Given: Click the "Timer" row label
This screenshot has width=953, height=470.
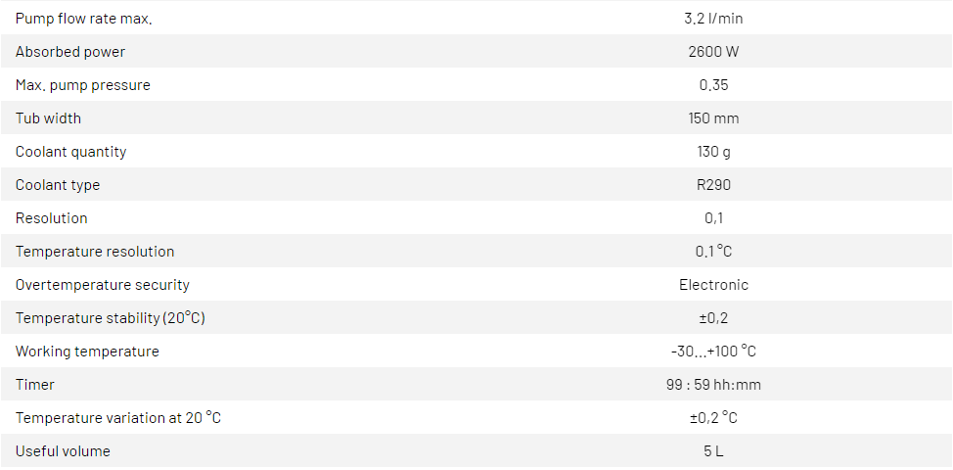Looking at the screenshot, I should coord(35,385).
